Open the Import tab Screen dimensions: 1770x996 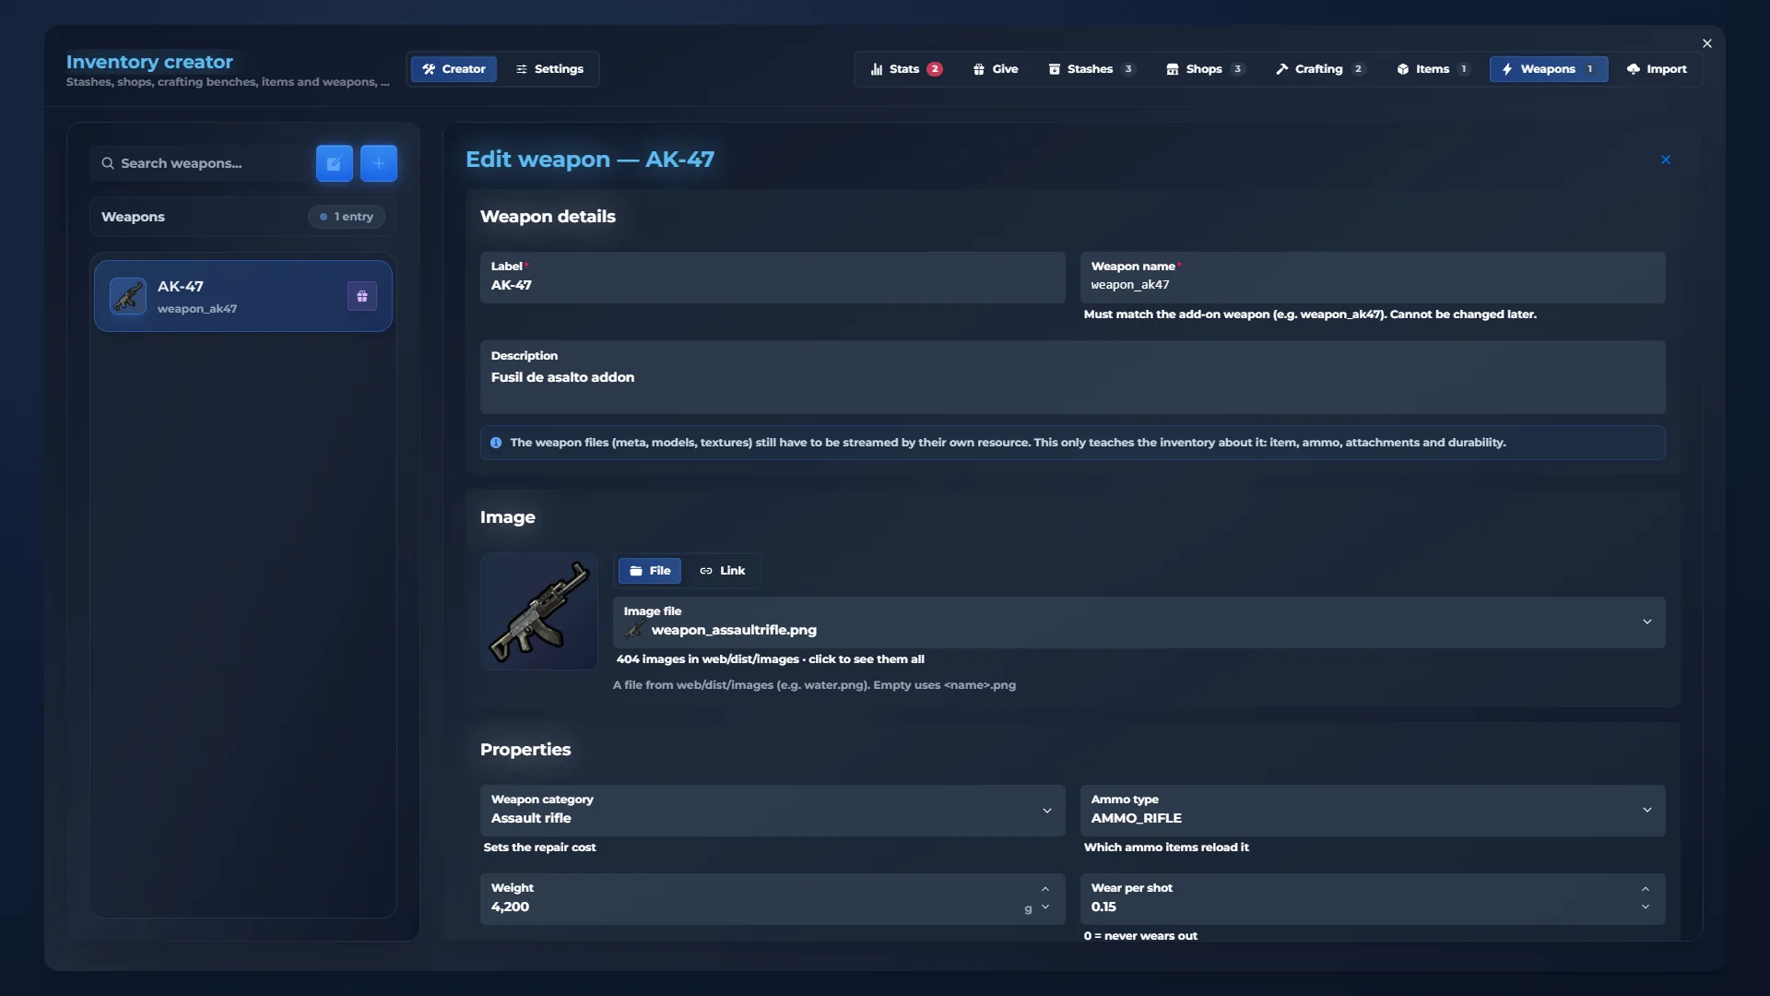[1657, 69]
